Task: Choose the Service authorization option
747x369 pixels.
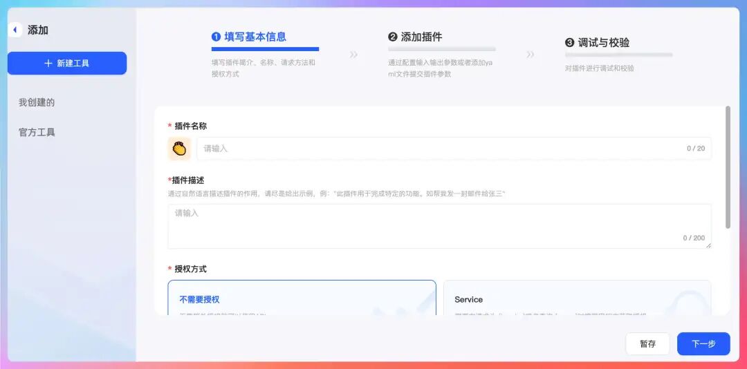Action: pyautogui.click(x=578, y=298)
